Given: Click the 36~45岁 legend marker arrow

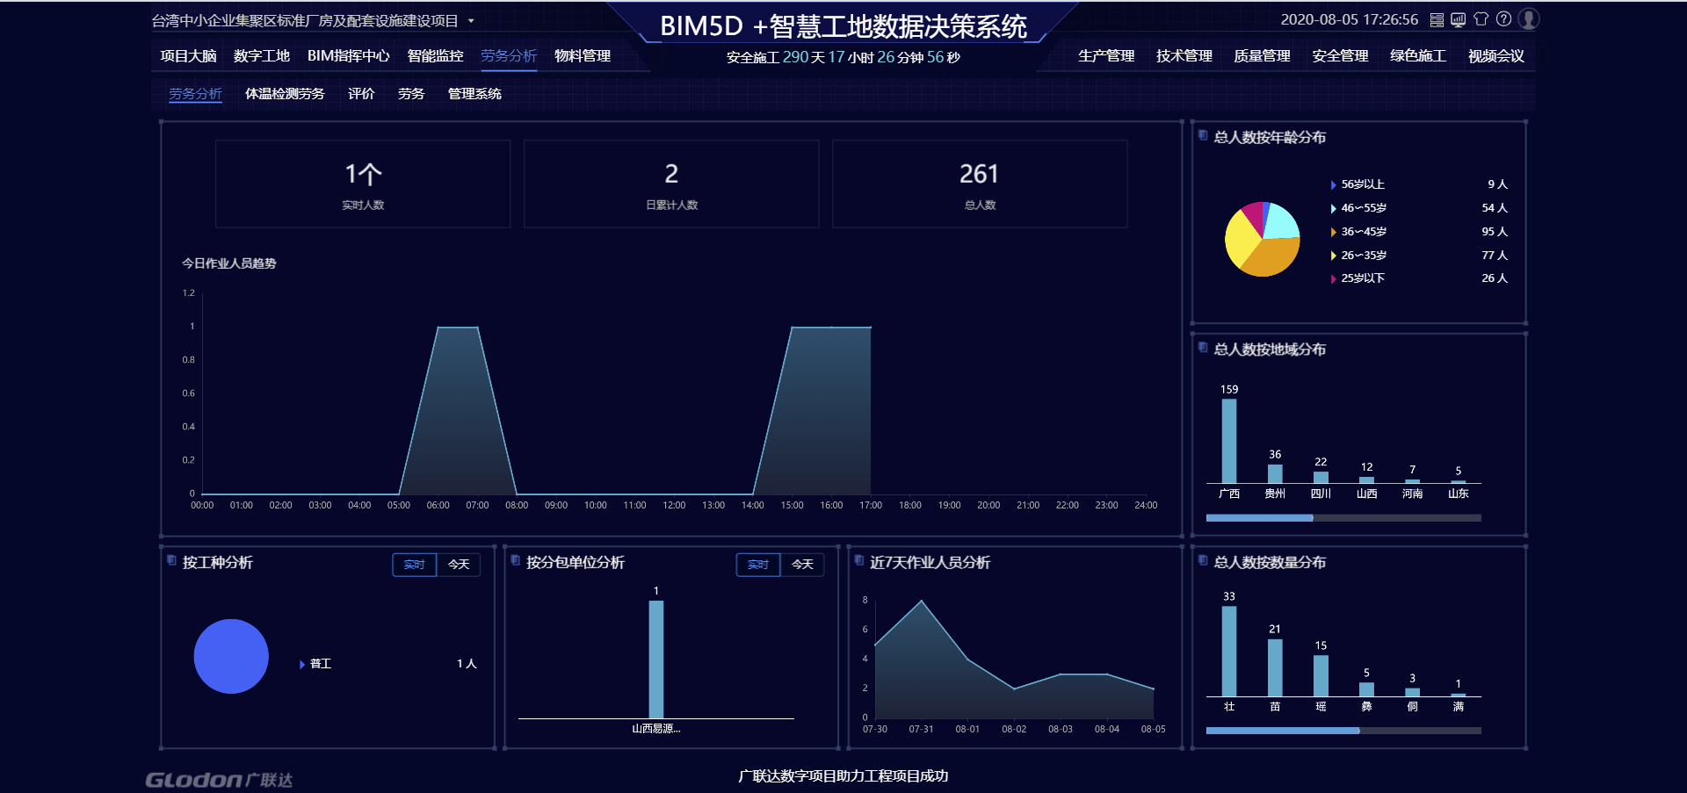Looking at the screenshot, I should tap(1334, 233).
